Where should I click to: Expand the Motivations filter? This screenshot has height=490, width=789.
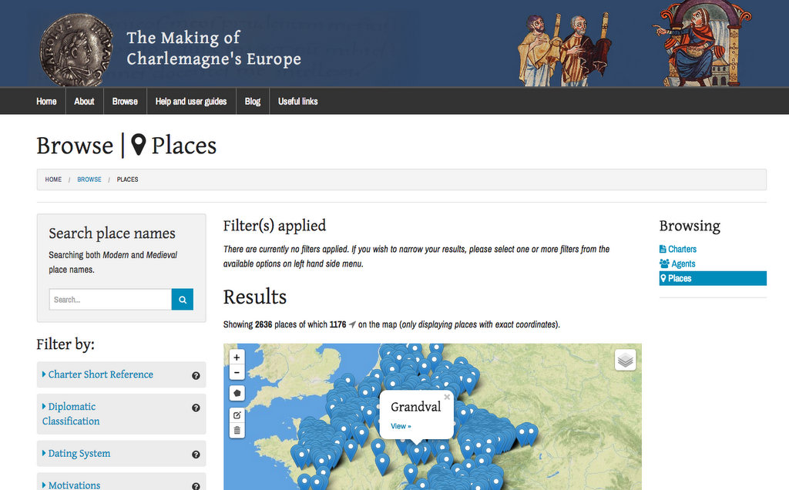[x=72, y=485]
